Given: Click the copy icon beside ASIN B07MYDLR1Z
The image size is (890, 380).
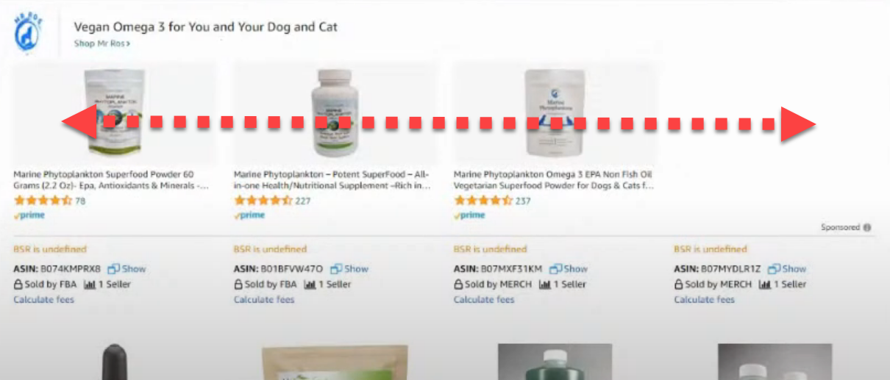Looking at the screenshot, I should [x=775, y=269].
